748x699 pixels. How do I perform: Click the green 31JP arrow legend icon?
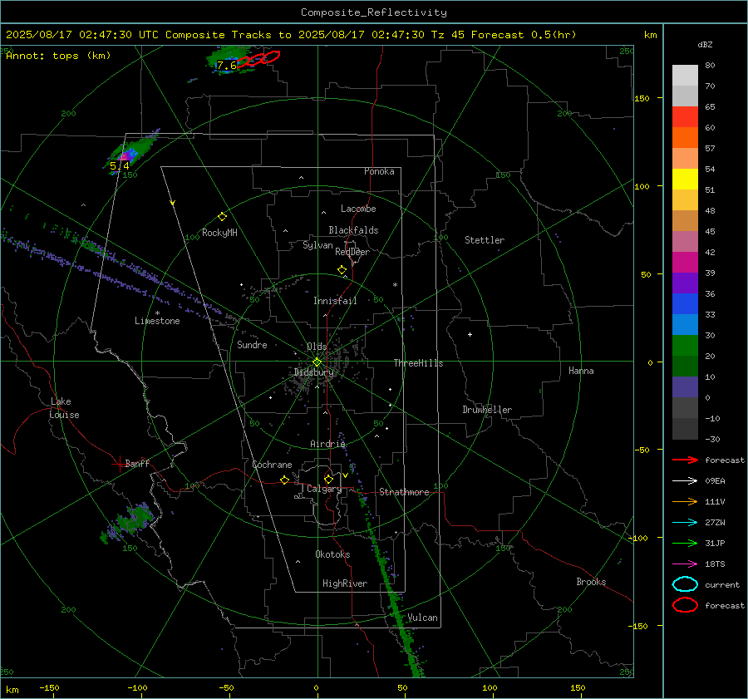pyautogui.click(x=685, y=543)
